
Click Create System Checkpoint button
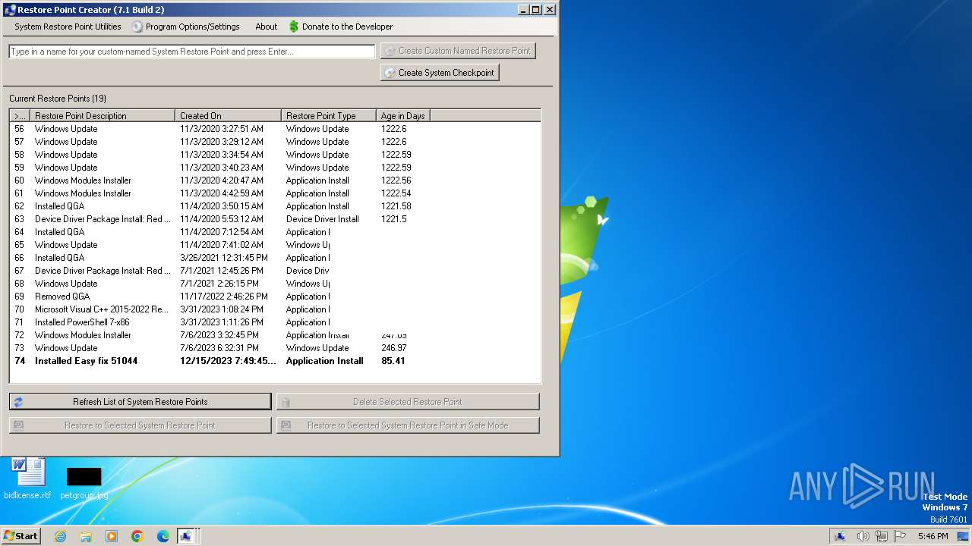(x=440, y=73)
